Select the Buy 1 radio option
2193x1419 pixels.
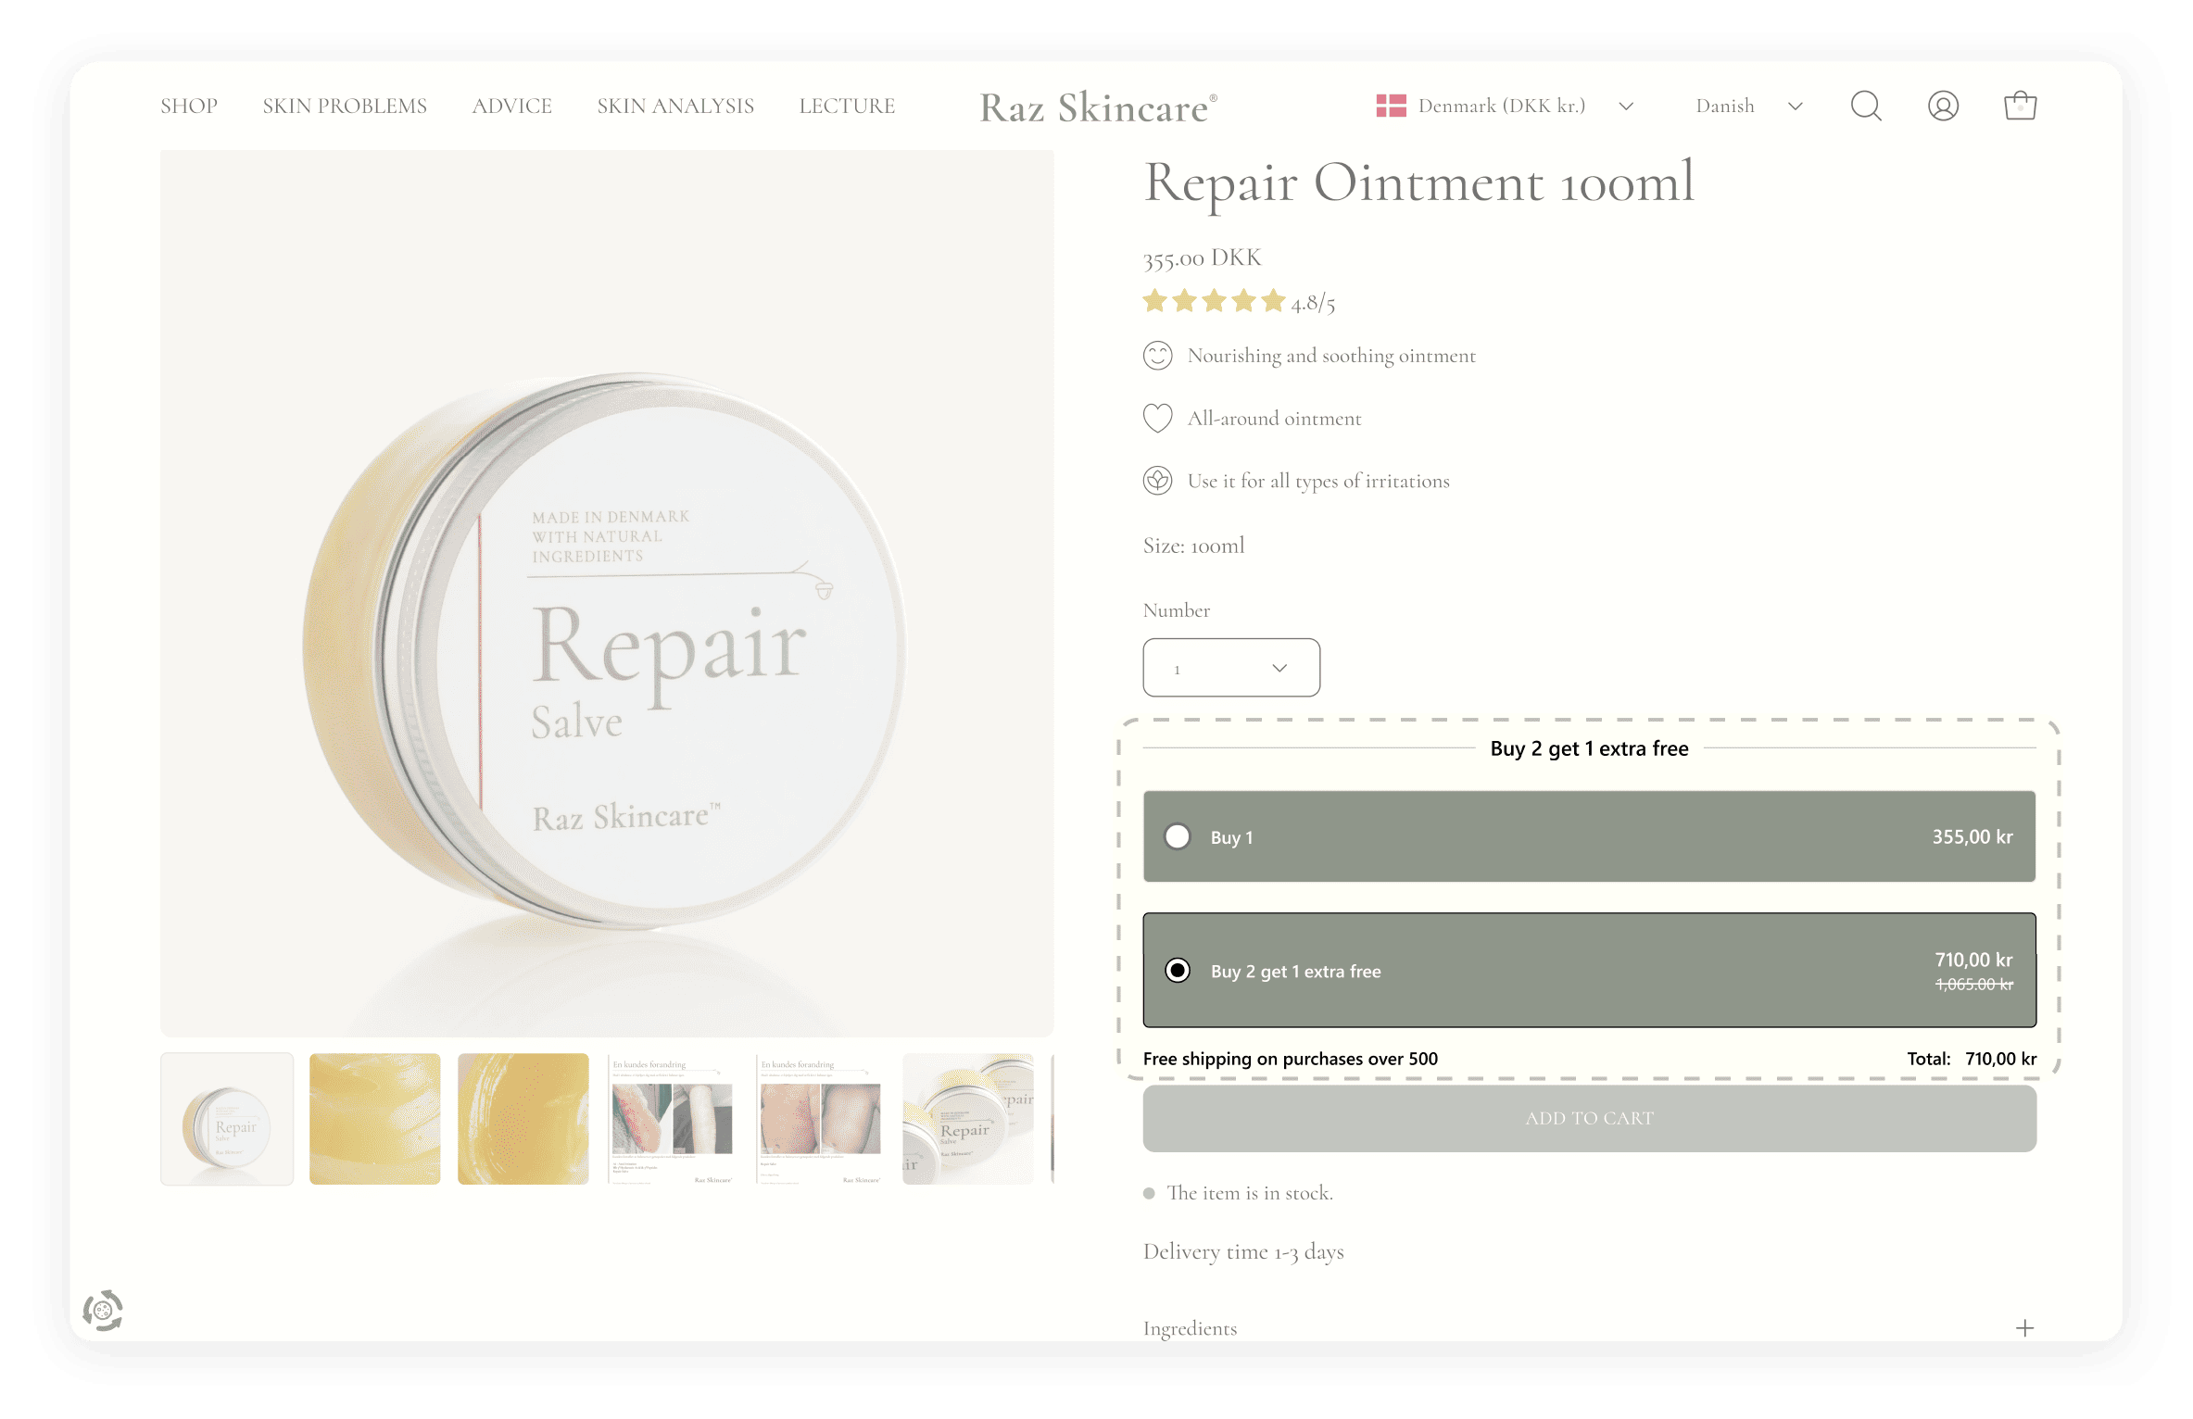coord(1178,836)
